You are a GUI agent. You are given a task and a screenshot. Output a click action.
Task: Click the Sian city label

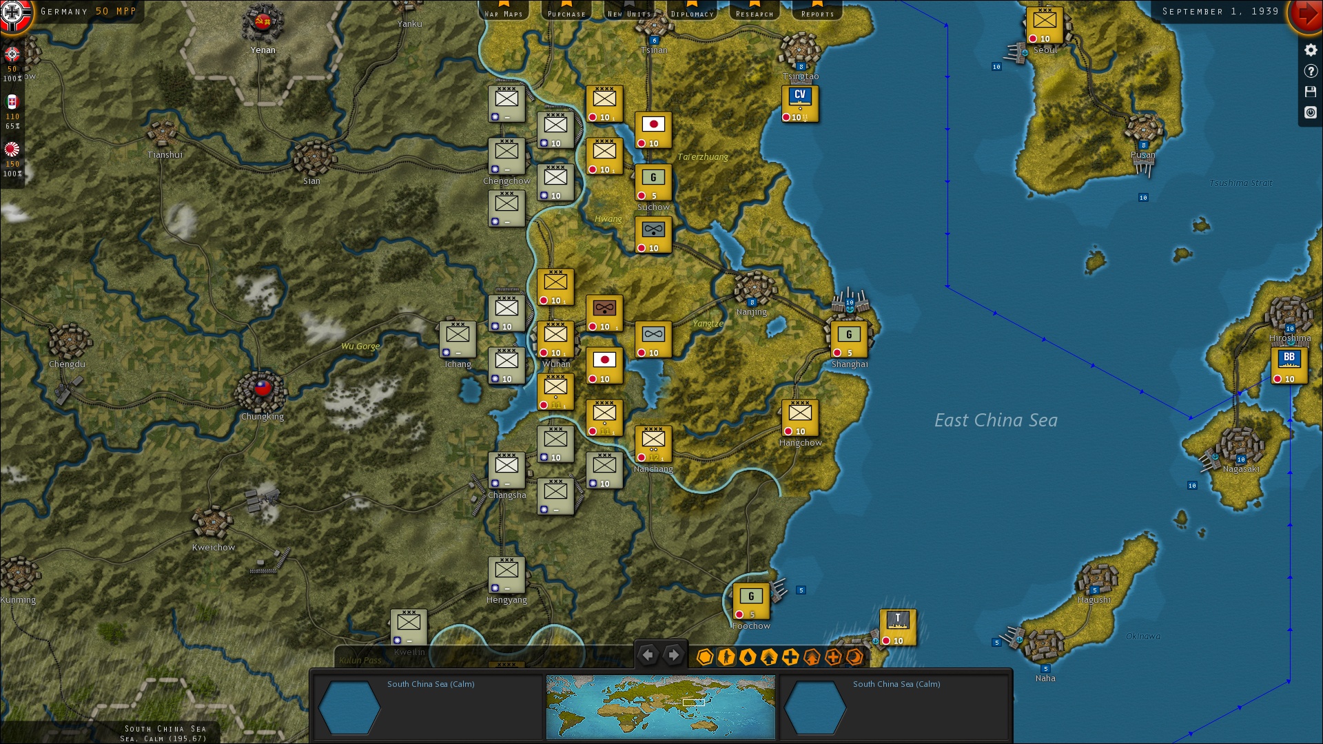click(311, 181)
